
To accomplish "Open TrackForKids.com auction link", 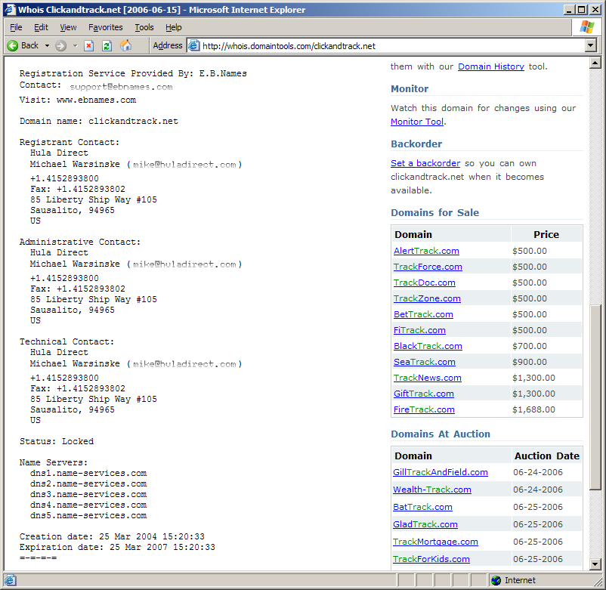I will 431,559.
